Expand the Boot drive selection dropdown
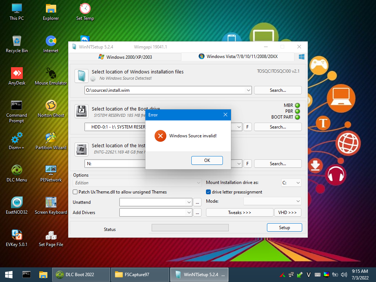 point(239,127)
